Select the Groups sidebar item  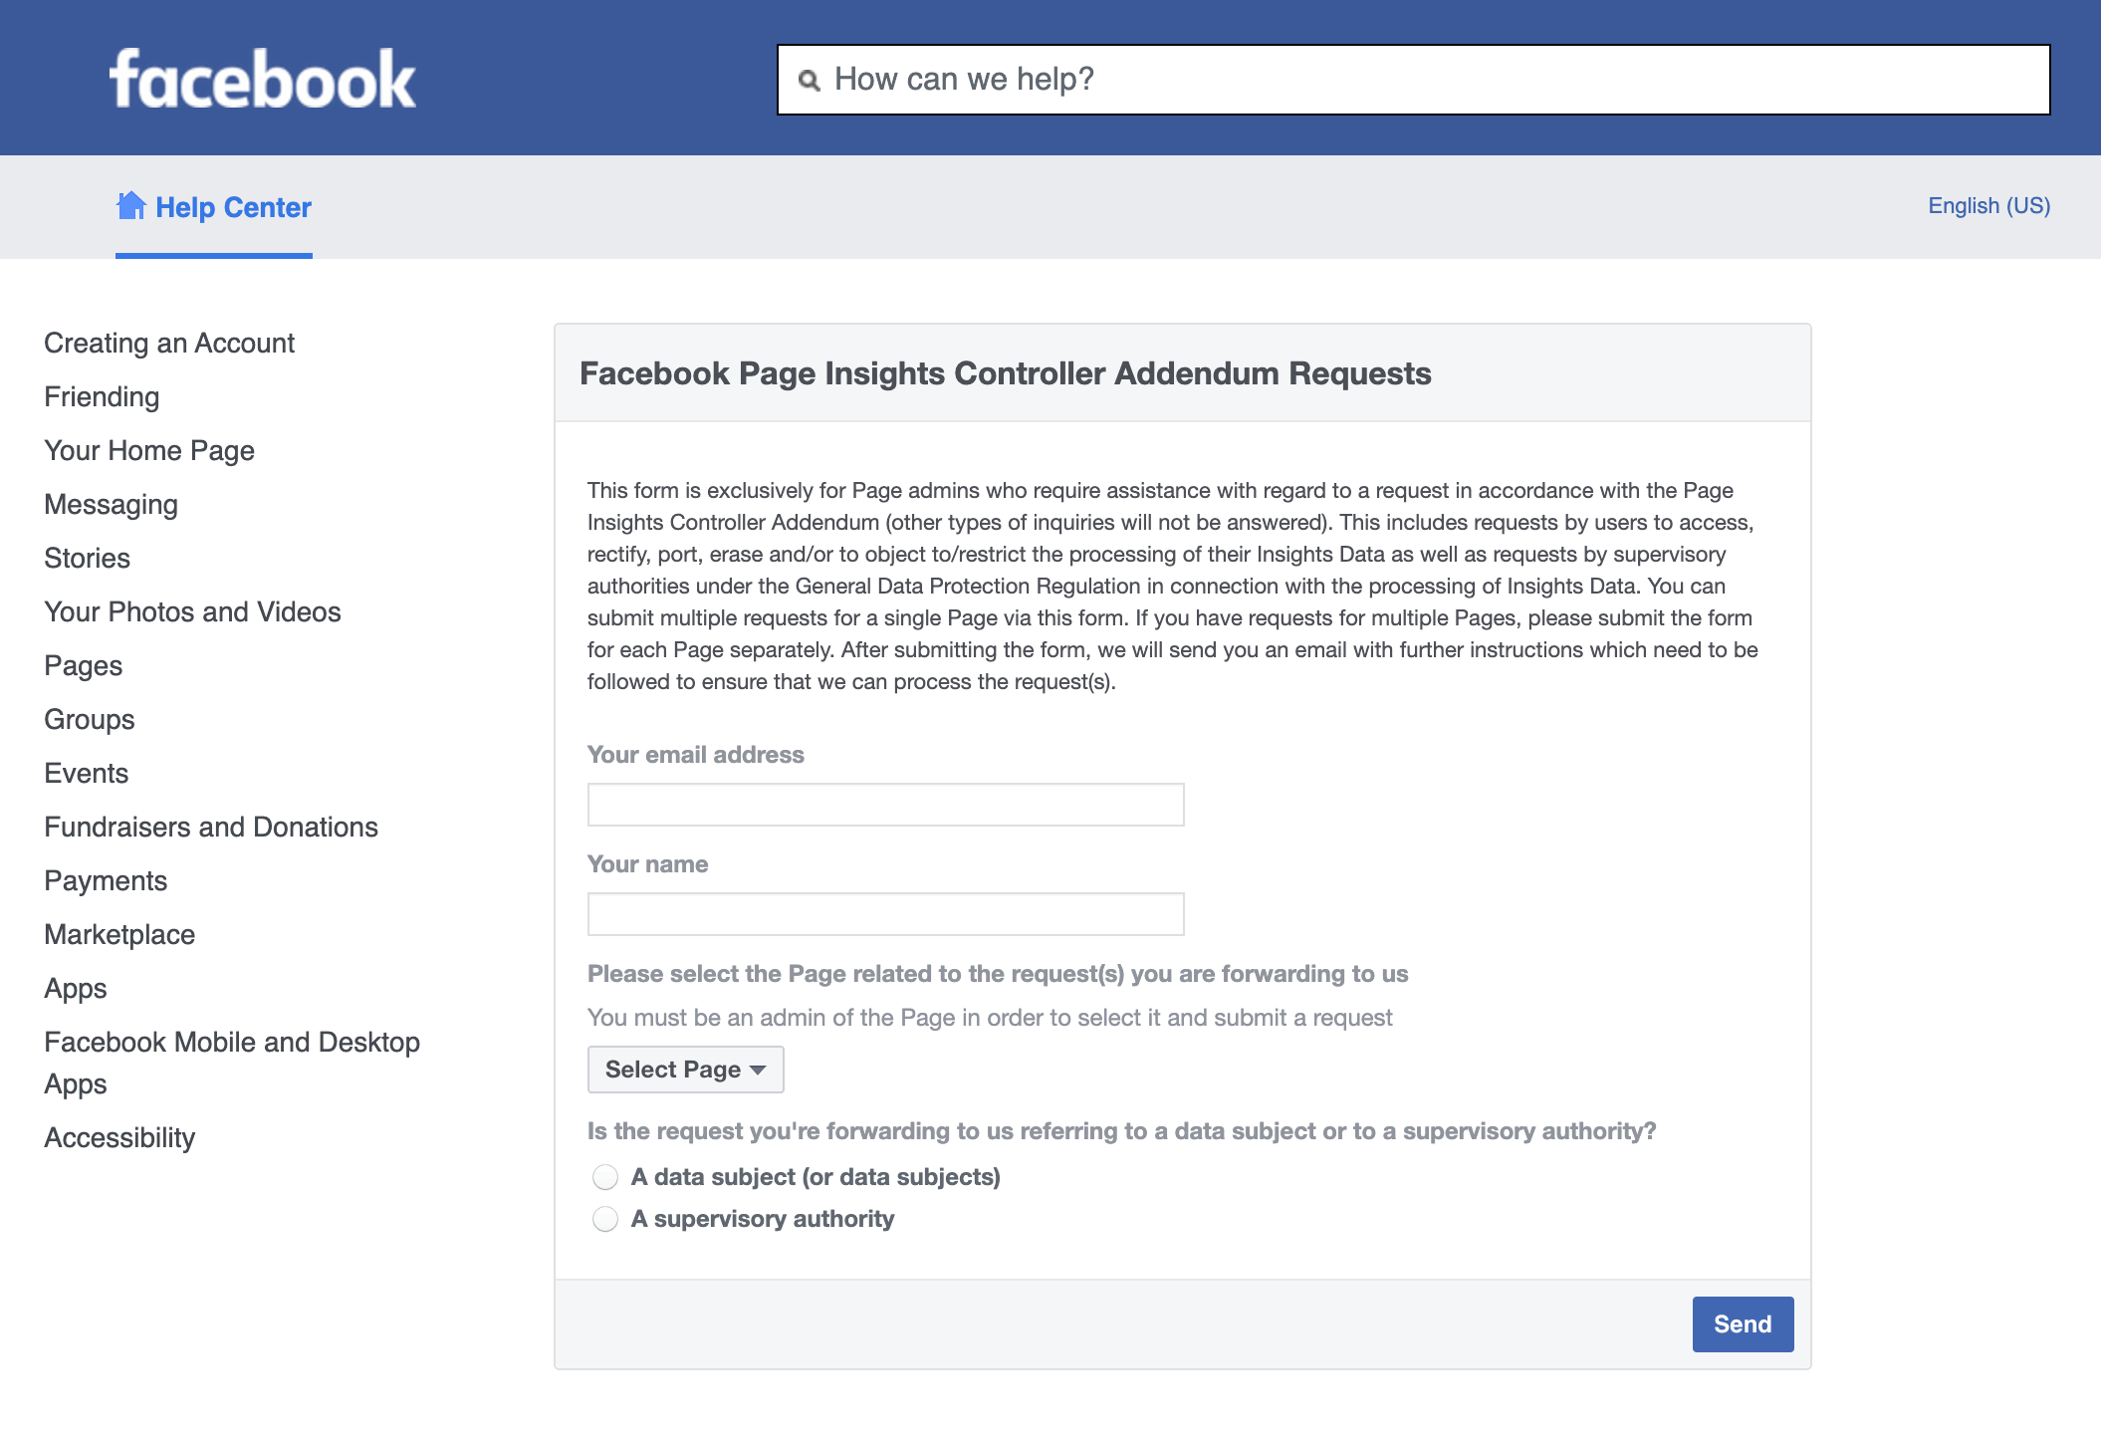pyautogui.click(x=89, y=719)
